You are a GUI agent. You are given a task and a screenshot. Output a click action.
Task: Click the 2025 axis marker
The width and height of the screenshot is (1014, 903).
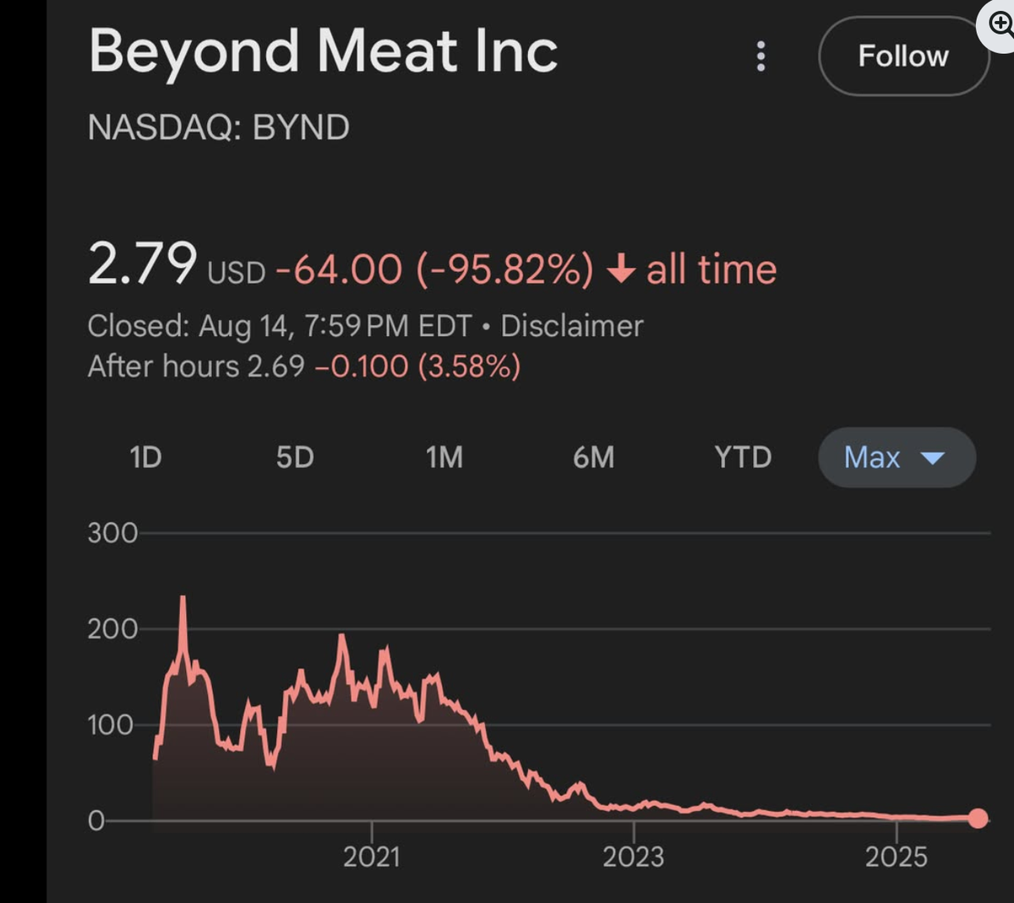pyautogui.click(x=897, y=857)
